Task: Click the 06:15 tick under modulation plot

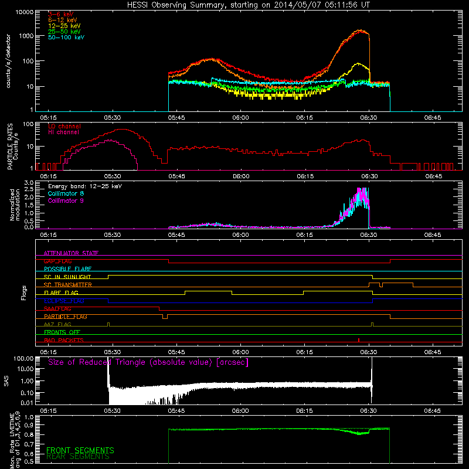Action: (304, 235)
